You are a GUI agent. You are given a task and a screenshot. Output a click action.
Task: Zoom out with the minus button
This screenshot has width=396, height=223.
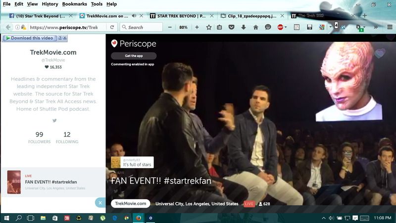coord(170,27)
